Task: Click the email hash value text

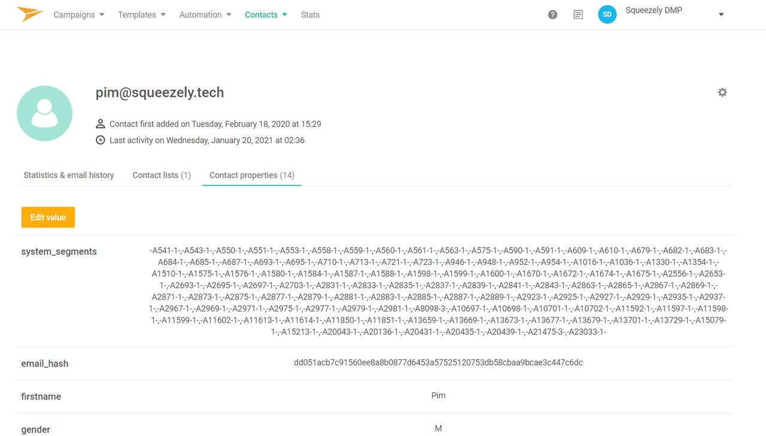Action: tap(438, 362)
